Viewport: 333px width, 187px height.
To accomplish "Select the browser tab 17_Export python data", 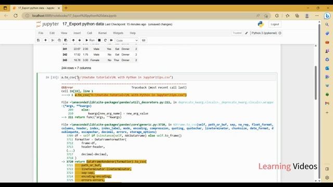I will click(36, 8).
